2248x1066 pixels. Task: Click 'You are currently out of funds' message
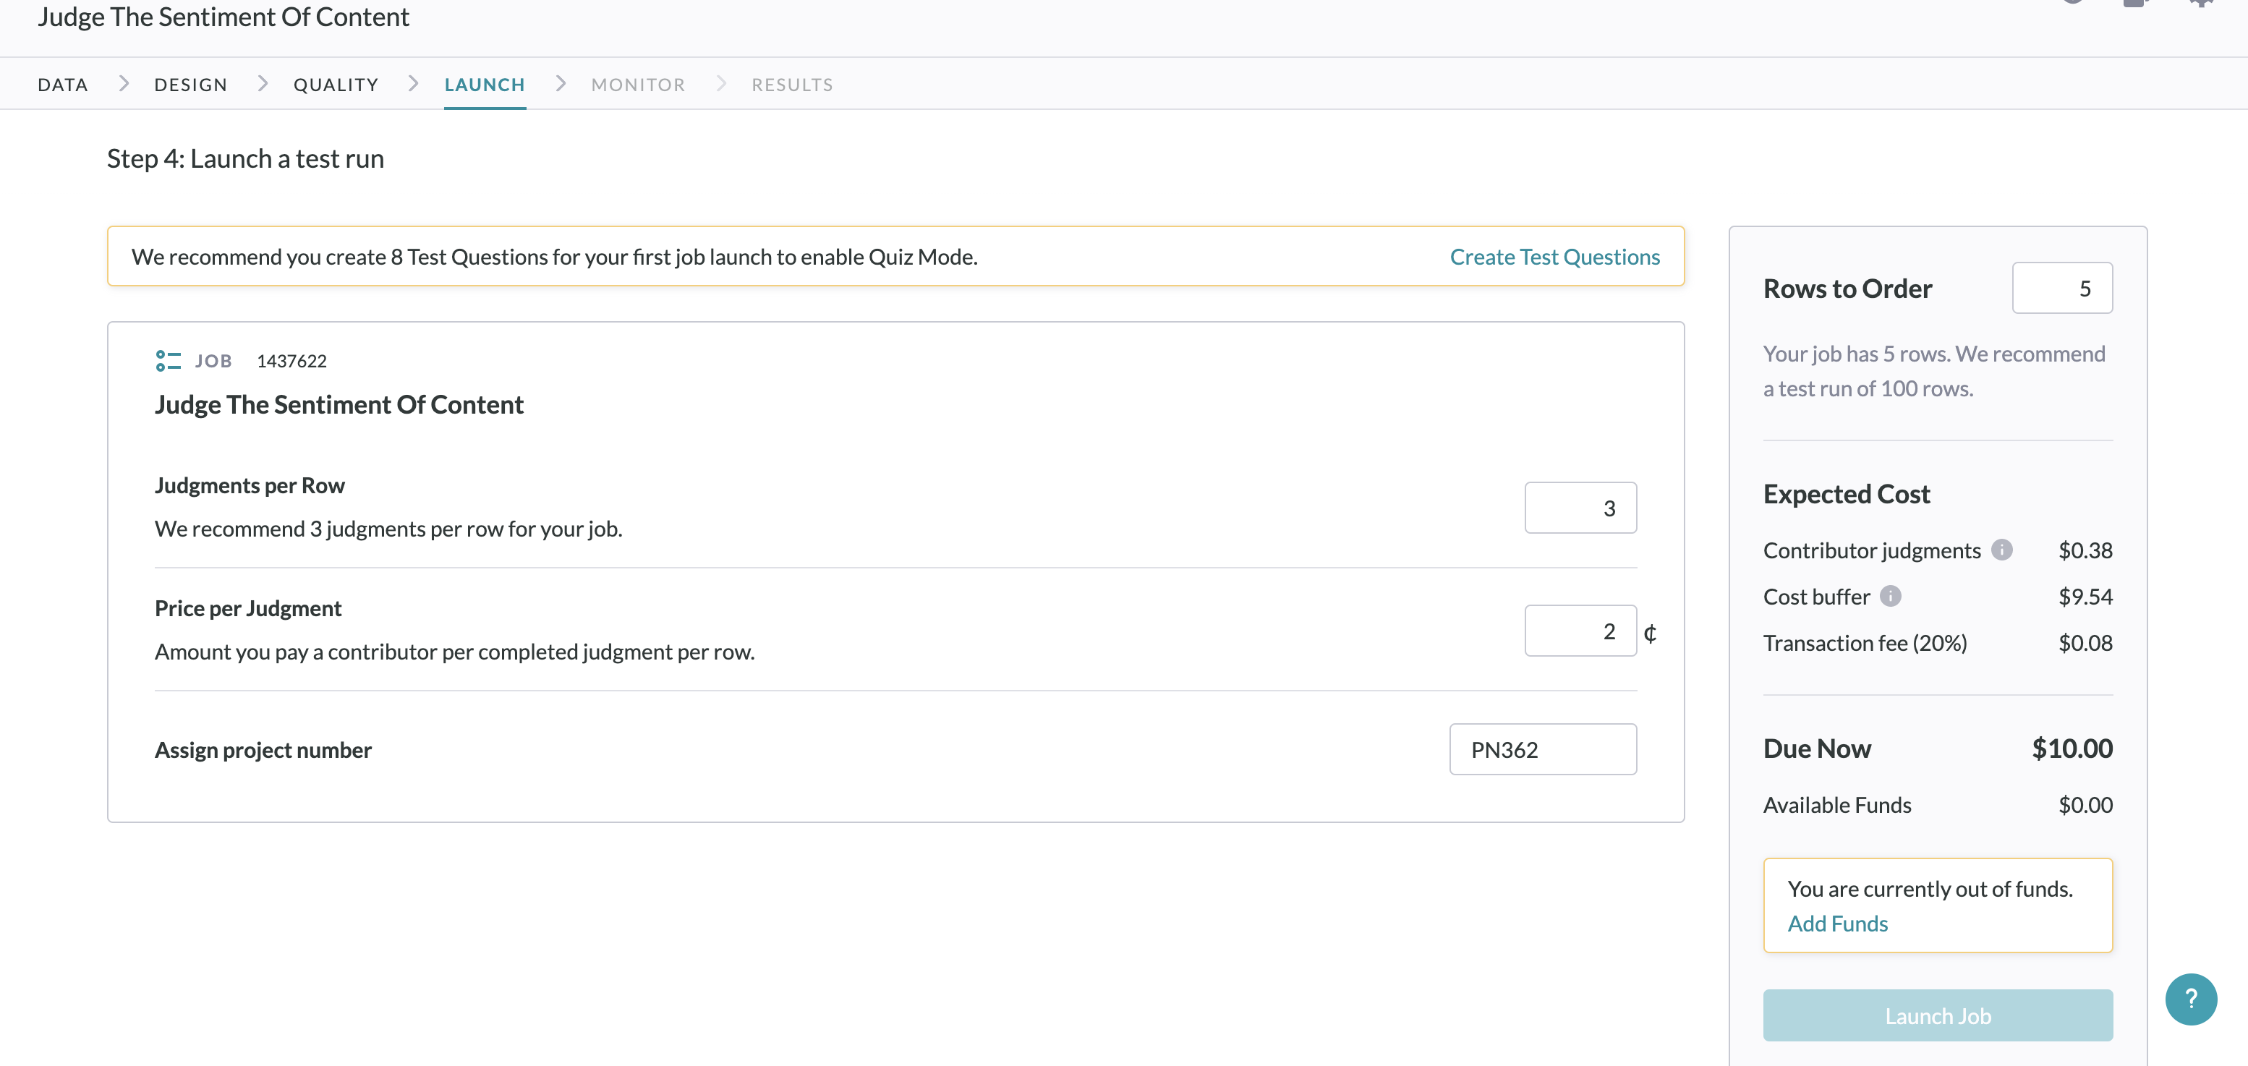1930,888
